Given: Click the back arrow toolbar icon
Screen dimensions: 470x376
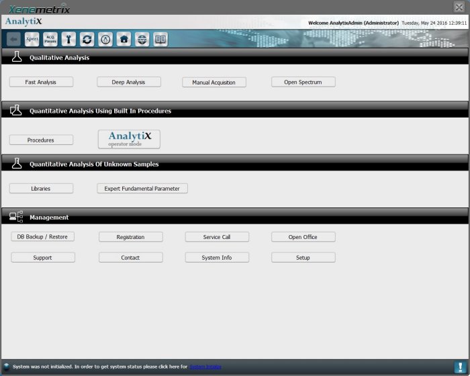Looking at the screenshot, I should point(13,40).
